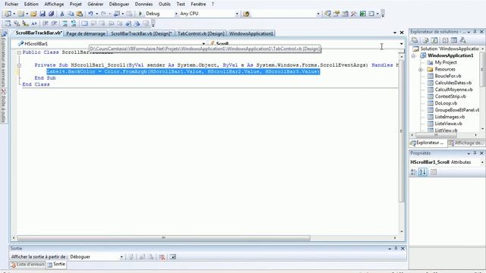Image resolution: width=486 pixels, height=273 pixels.
Task: Open the Scroll method name dropdown
Action: pos(402,44)
